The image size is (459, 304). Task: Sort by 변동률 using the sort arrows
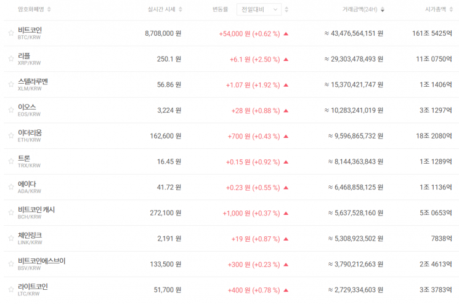click(286, 9)
